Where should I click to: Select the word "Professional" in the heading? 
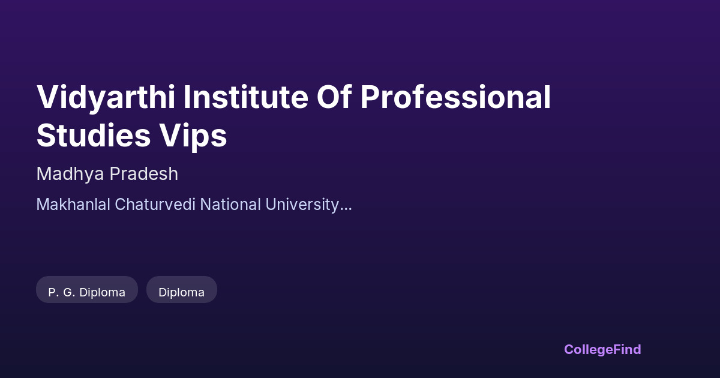(x=455, y=97)
